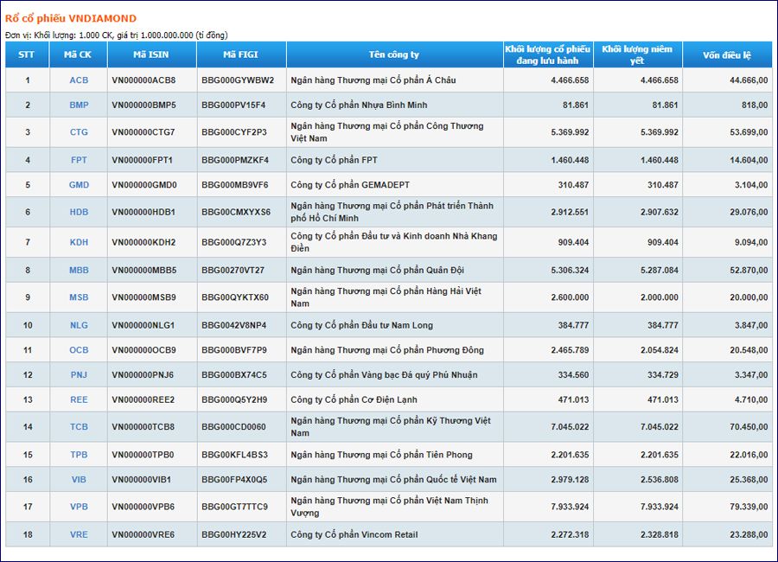
Task: Open the VRE stock code link
Action: click(x=79, y=534)
